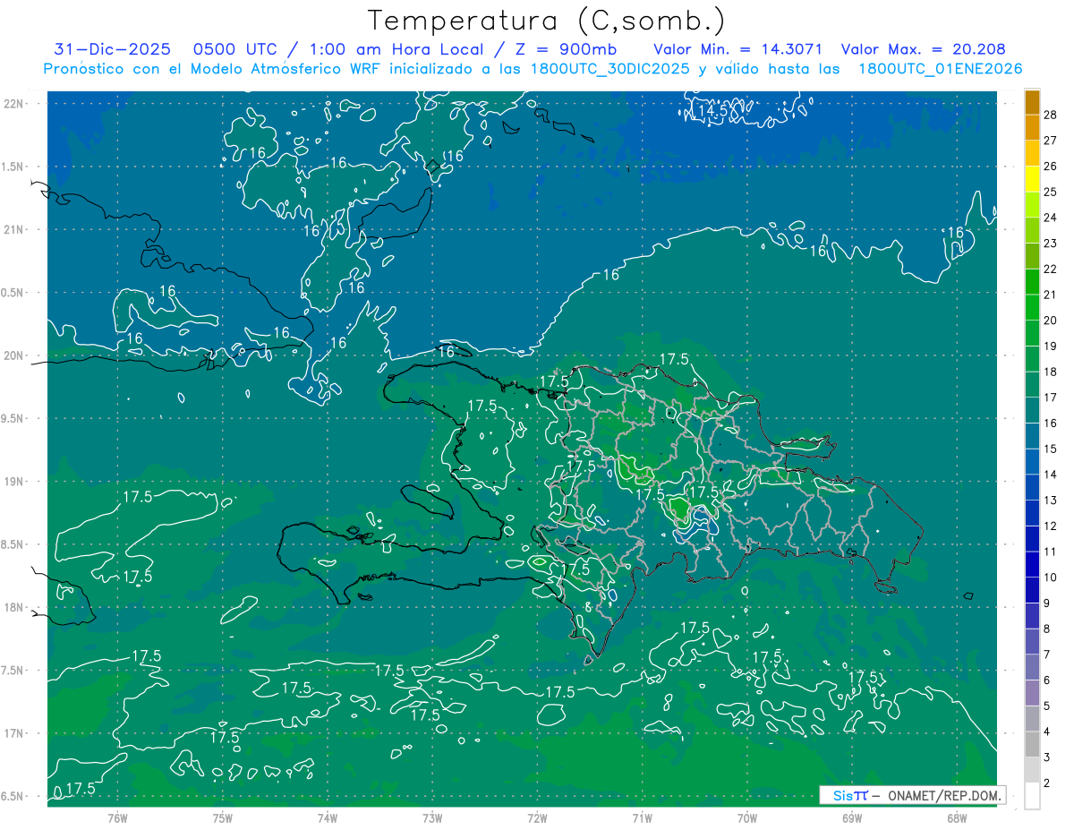The height and width of the screenshot is (830, 1074).
Task: Click the '76W' longitude label
Action: click(117, 817)
